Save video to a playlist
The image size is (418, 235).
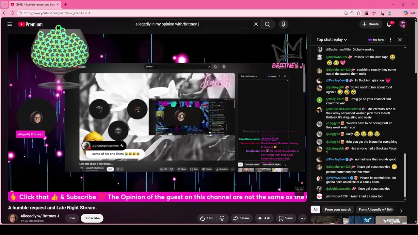285,218
